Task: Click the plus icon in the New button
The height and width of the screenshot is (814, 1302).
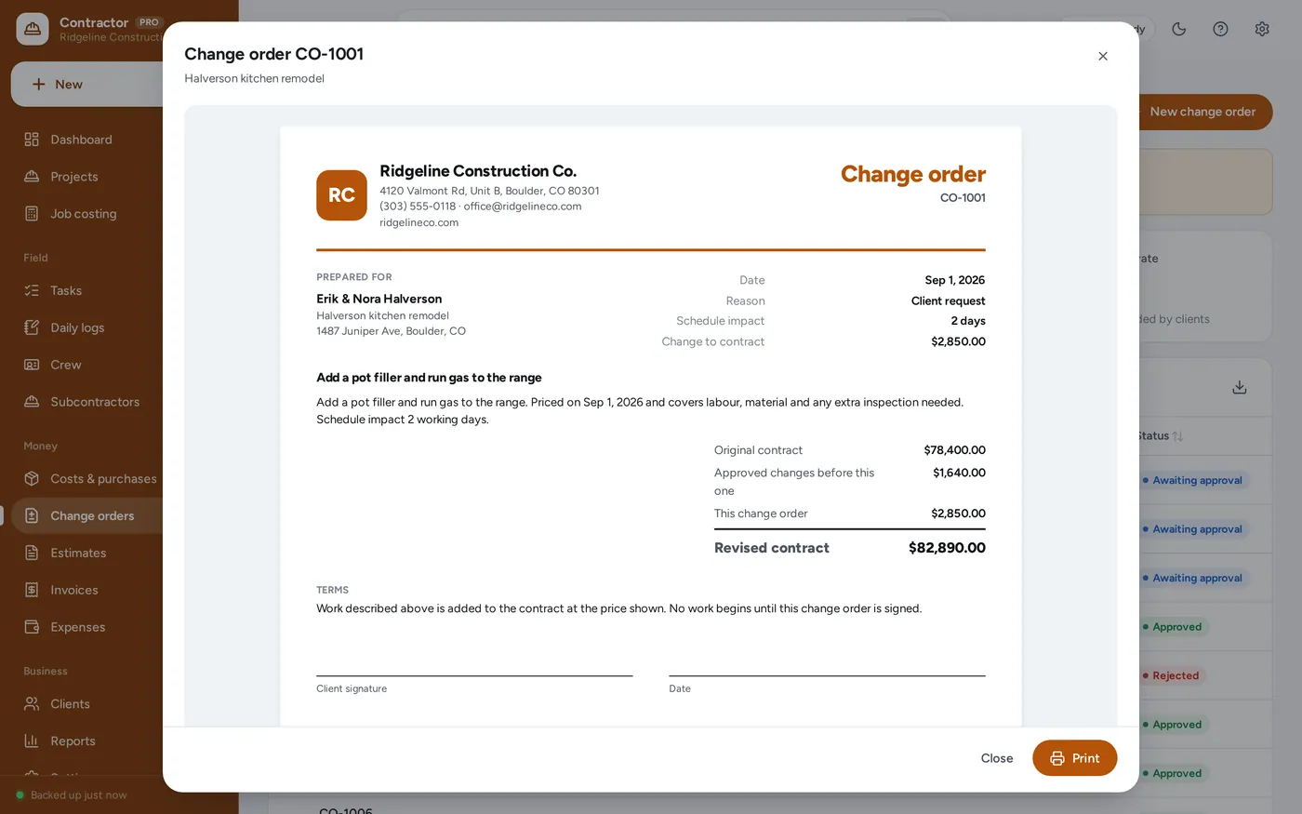Action: pos(39,84)
